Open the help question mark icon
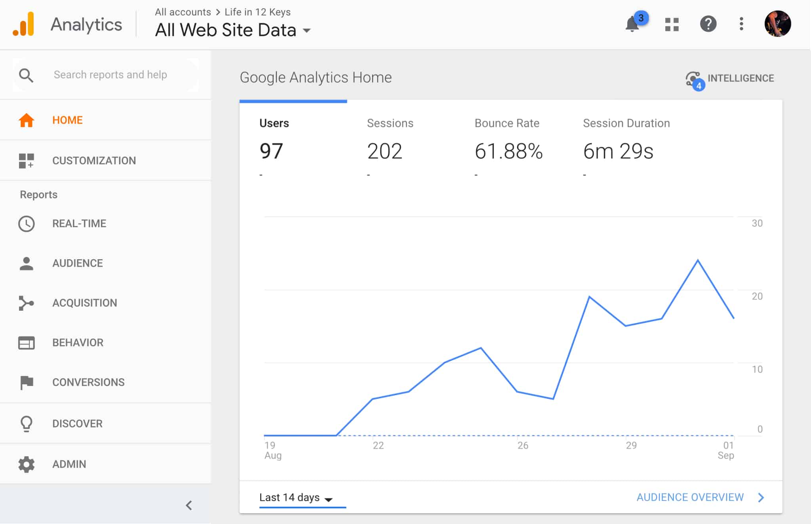The width and height of the screenshot is (811, 524). [708, 24]
